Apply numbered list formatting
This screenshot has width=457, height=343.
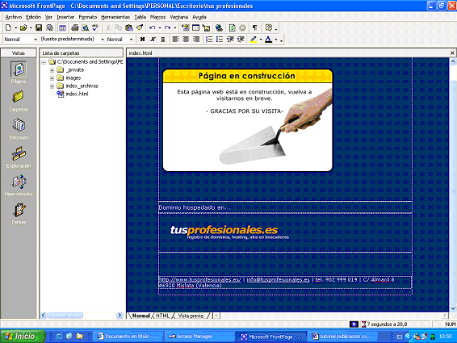click(x=209, y=39)
